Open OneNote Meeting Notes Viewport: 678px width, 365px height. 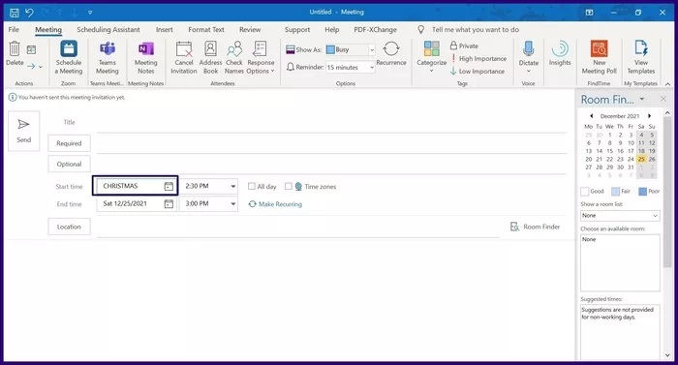(x=145, y=57)
